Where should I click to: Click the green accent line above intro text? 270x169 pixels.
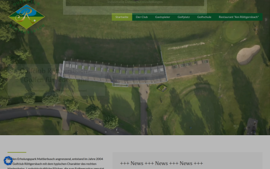coord(17,152)
